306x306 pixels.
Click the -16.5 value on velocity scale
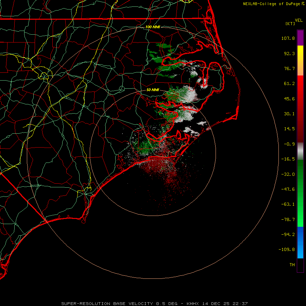tap(288, 159)
